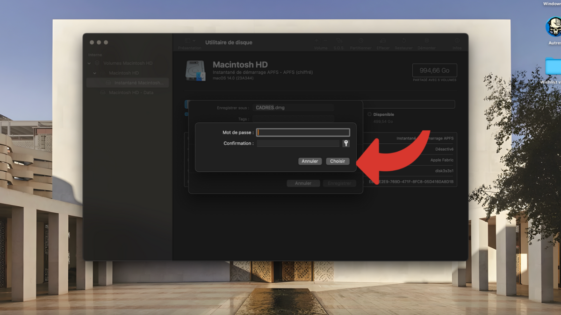Click the Utilitaire de disque window title
Screen dimensions: 561x315
(x=229, y=42)
